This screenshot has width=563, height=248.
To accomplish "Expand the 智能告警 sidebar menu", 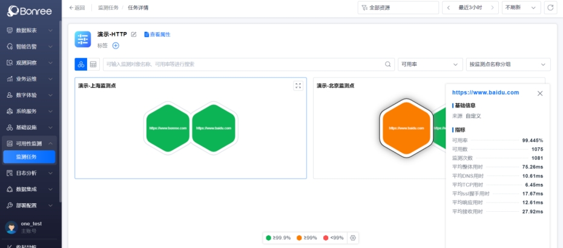I will (29, 46).
